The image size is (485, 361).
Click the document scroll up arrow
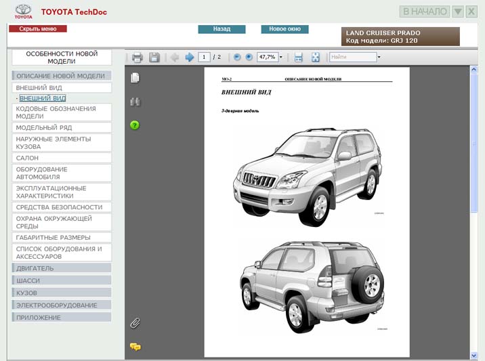point(473,70)
